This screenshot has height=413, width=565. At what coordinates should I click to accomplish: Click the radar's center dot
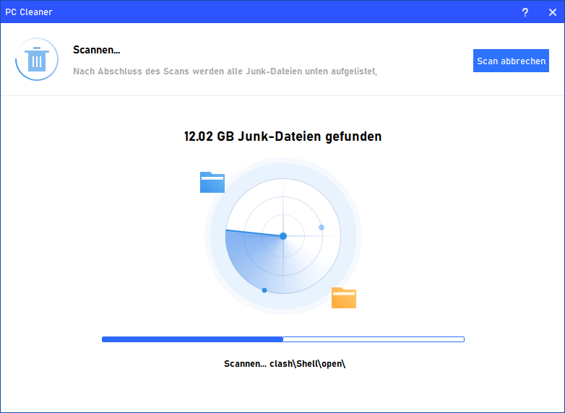283,236
